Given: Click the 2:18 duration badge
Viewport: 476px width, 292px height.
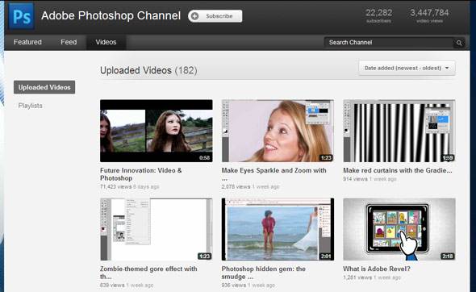Looking at the screenshot, I should [448, 257].
